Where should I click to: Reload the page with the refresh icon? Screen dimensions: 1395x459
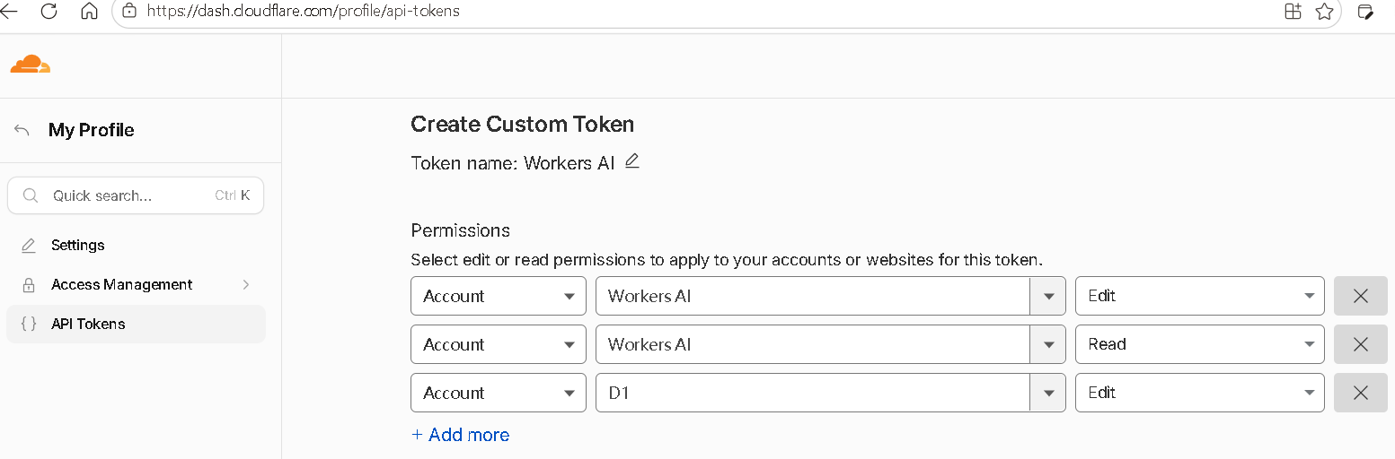pos(49,11)
